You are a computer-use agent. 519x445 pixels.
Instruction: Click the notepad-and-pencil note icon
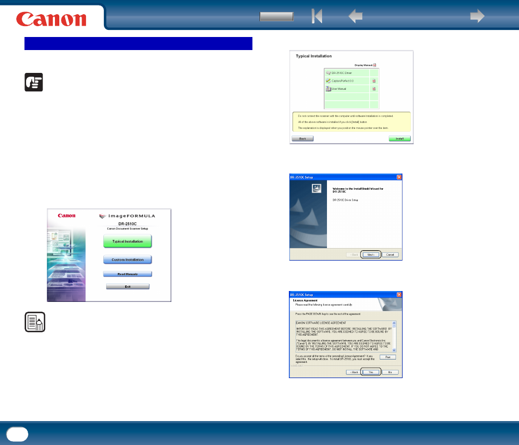pyautogui.click(x=35, y=322)
